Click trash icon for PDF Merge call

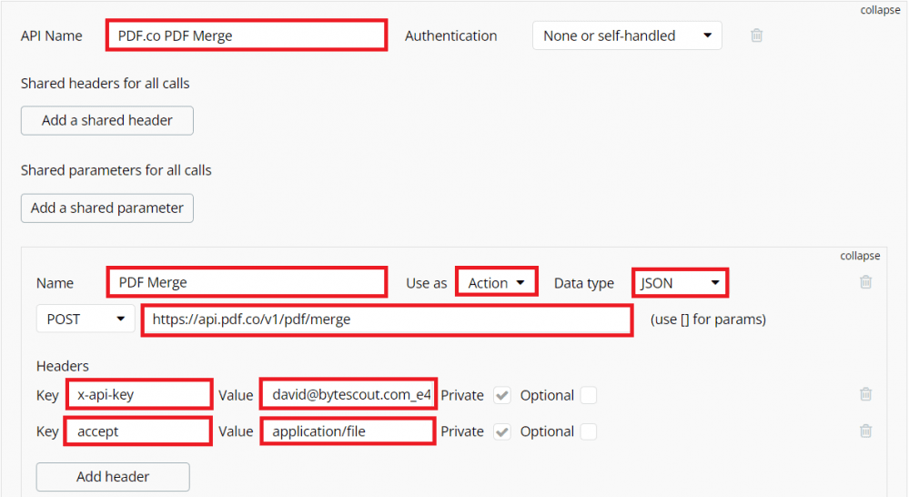[865, 282]
